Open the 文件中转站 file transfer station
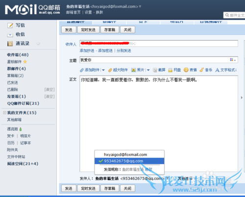Viewport: 245px width, 197px height. point(16,157)
